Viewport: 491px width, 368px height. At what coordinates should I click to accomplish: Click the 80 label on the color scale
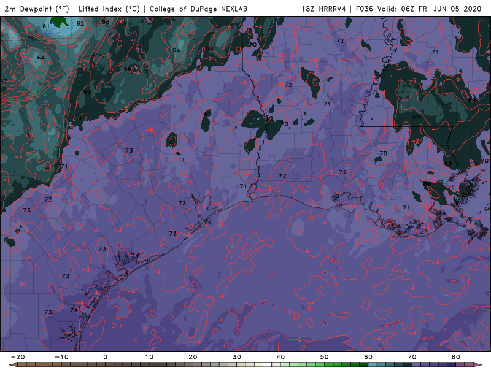[x=456, y=357]
